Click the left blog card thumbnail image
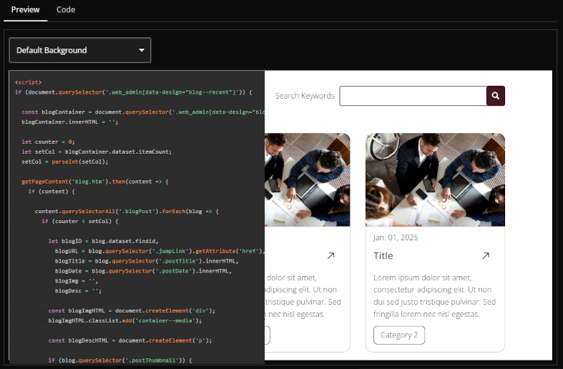Viewport: 563px width, 369px height. point(307,179)
